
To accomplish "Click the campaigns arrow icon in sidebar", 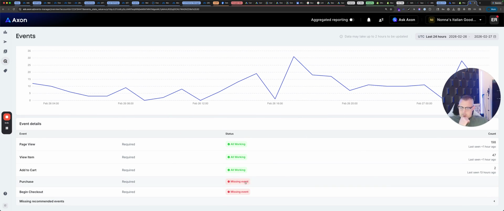I will tap(5, 42).
